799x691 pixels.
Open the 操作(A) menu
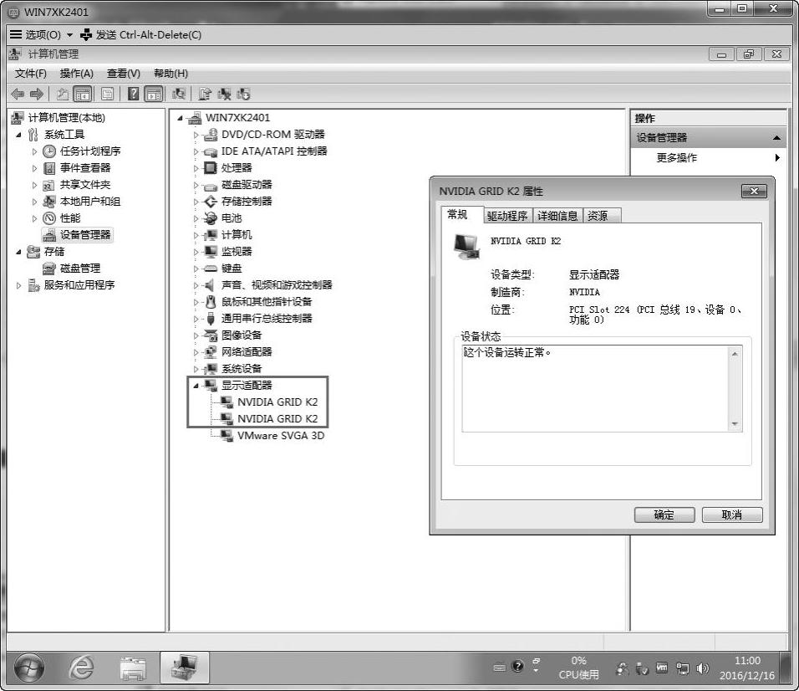[76, 74]
